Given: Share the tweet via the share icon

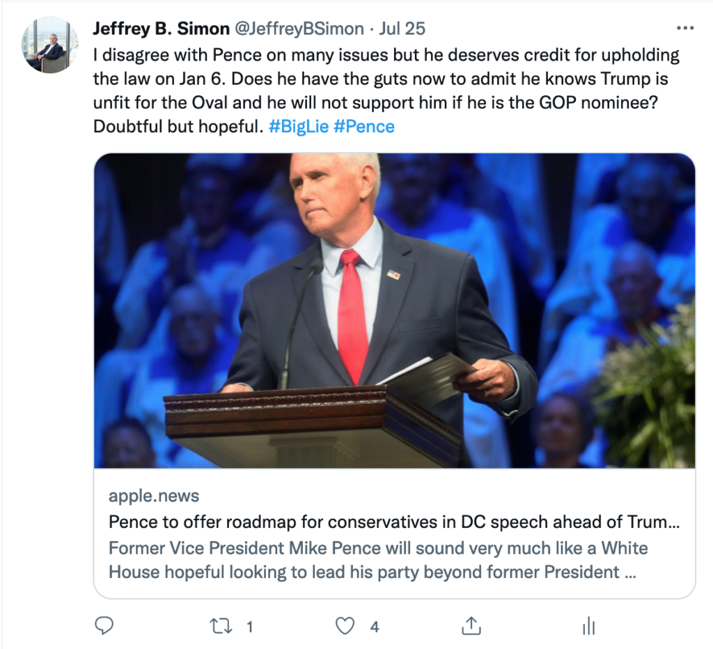Looking at the screenshot, I should (x=471, y=626).
